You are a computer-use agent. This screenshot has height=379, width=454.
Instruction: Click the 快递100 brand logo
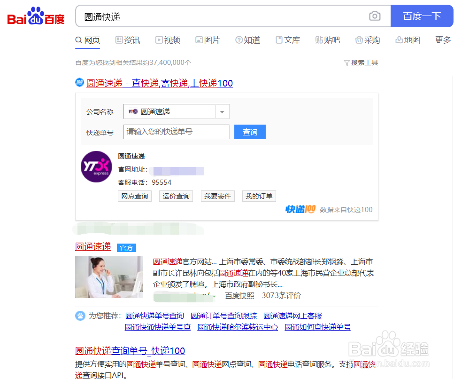(300, 209)
